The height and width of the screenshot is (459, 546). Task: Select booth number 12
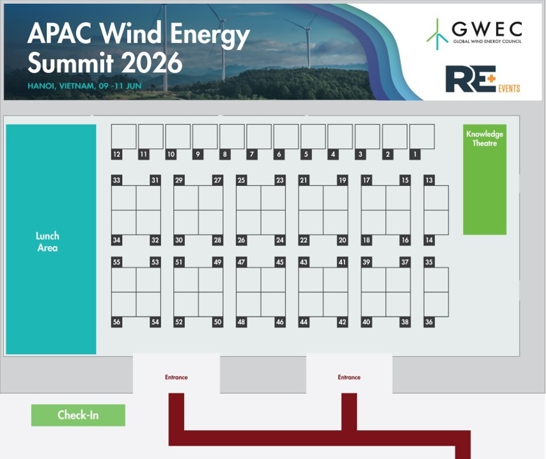[x=116, y=154]
